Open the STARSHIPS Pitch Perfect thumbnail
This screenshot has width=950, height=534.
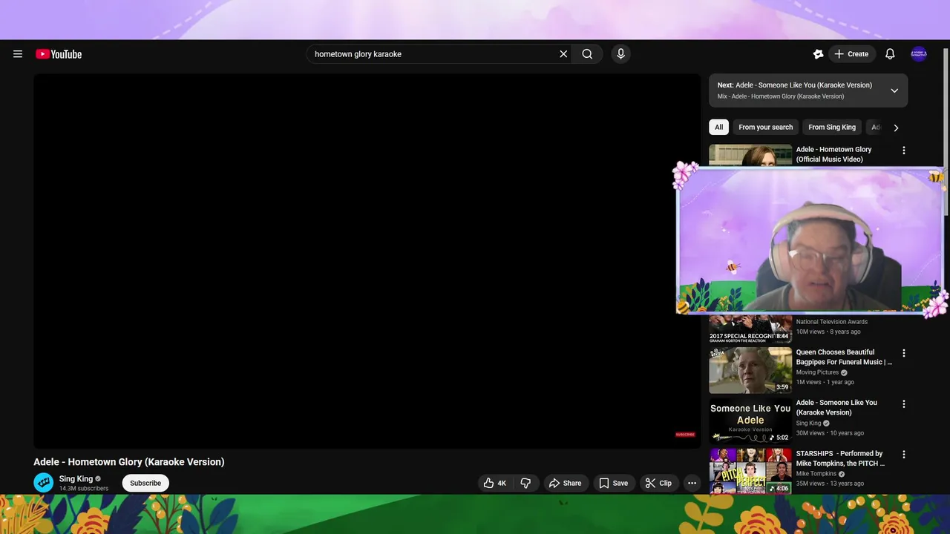point(750,471)
